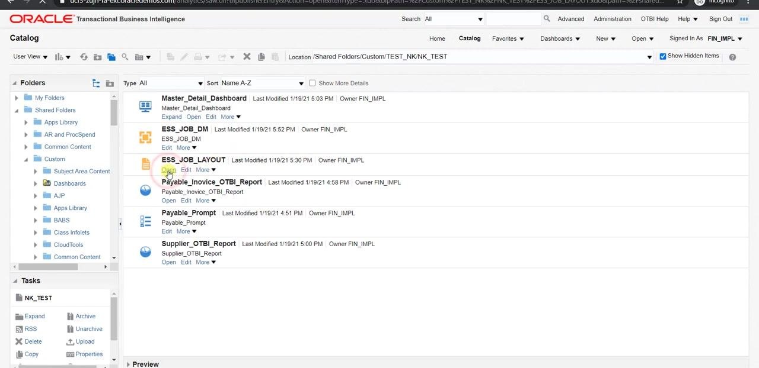The width and height of the screenshot is (759, 368).
Task: Click Open link for Supplier_OTBI_Report
Action: pos(168,262)
